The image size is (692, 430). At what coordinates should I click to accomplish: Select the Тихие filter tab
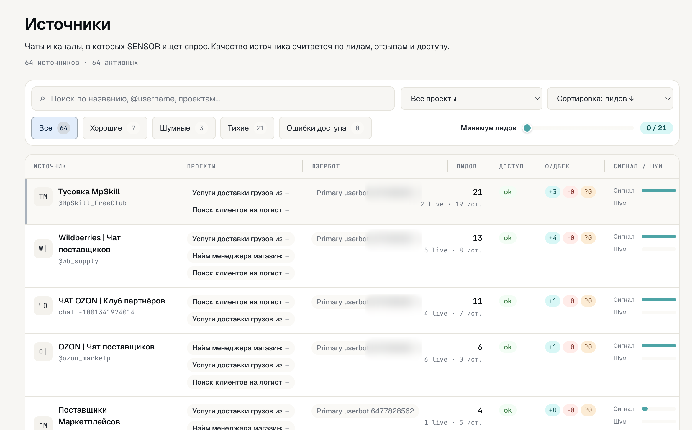pyautogui.click(x=247, y=128)
